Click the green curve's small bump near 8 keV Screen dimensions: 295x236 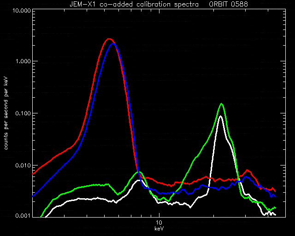click(139, 172)
